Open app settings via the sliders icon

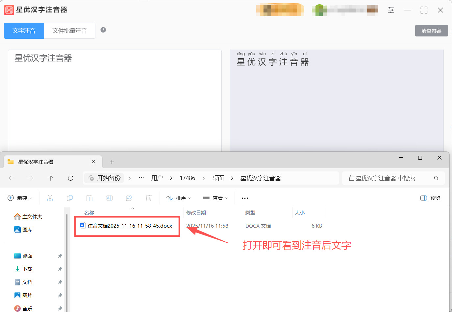point(391,10)
